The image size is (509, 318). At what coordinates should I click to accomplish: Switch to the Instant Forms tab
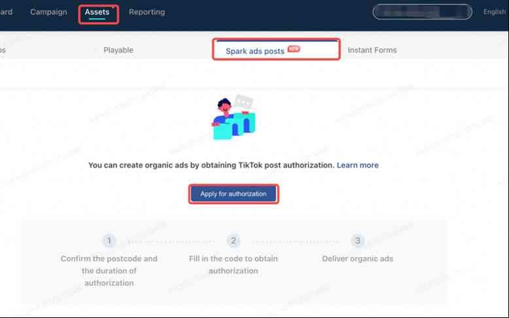(372, 50)
